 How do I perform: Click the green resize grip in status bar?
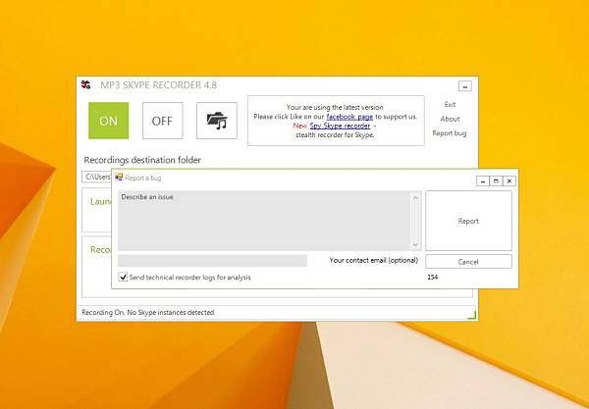[472, 315]
